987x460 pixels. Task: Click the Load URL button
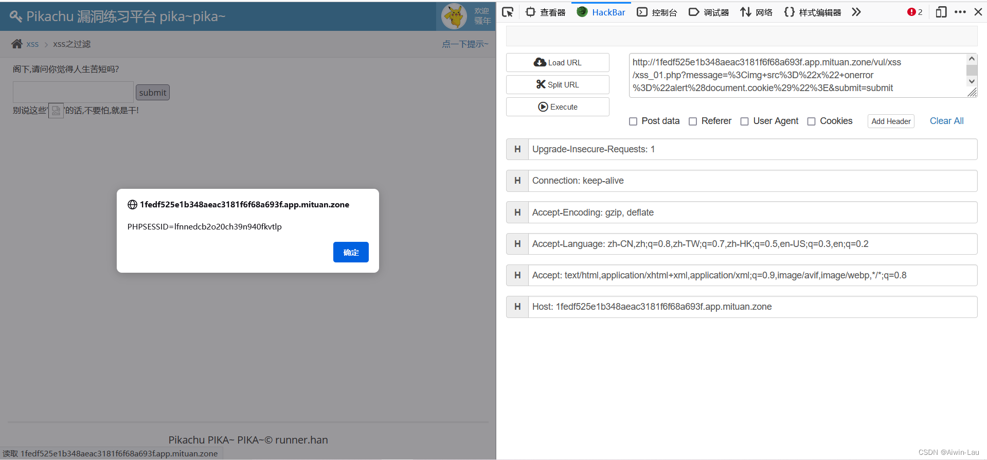point(558,62)
